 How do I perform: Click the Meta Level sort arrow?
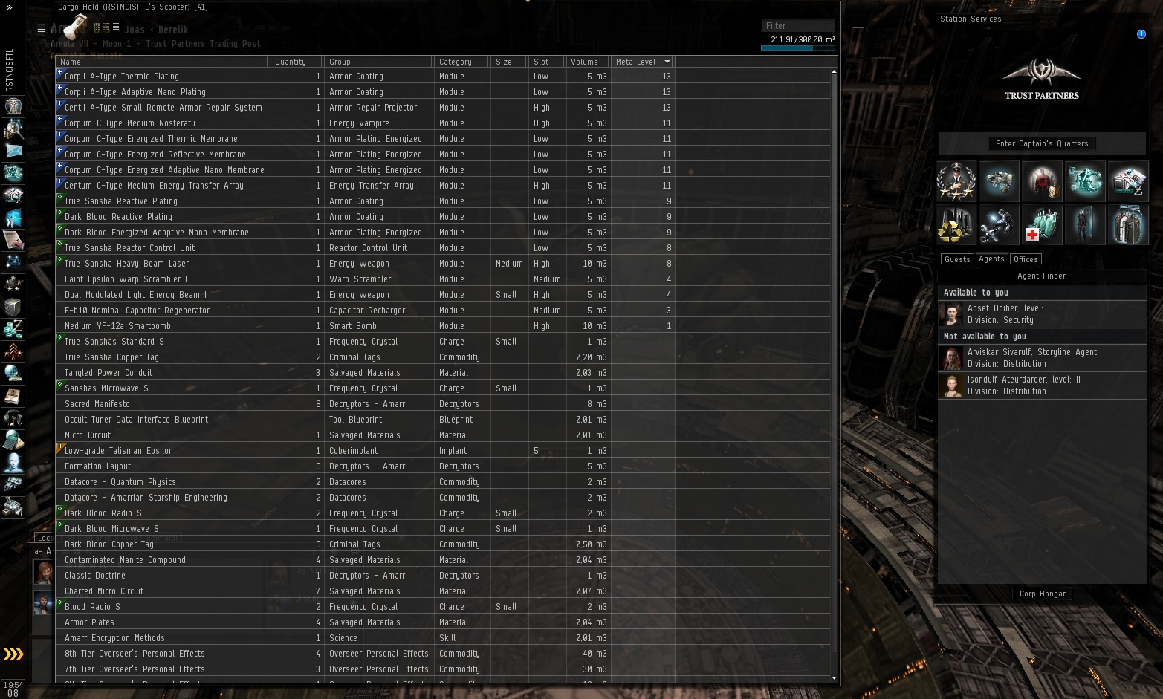coord(667,62)
